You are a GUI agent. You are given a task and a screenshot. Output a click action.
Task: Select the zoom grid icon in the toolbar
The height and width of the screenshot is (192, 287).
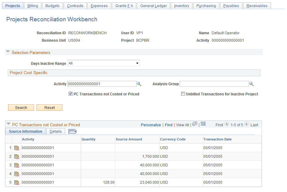click(x=195, y=123)
